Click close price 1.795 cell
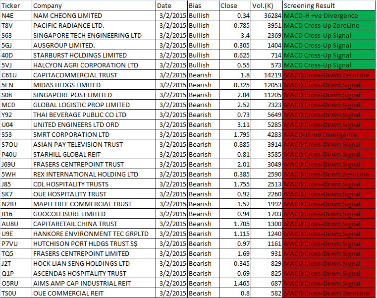This screenshot has width=377, height=298. tap(235, 134)
